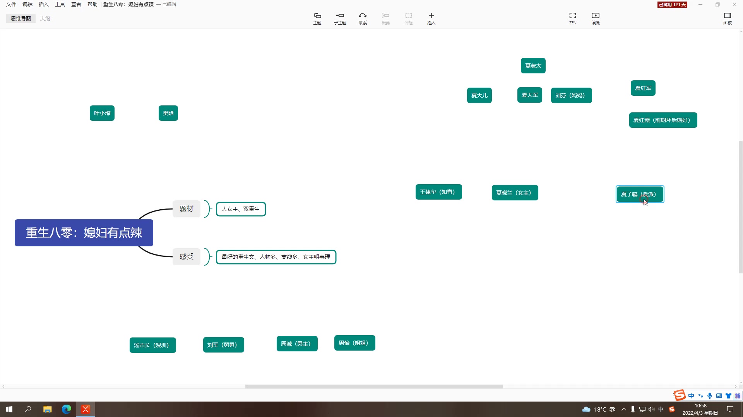Open the 编辑 menu
743x417 pixels.
click(x=27, y=4)
